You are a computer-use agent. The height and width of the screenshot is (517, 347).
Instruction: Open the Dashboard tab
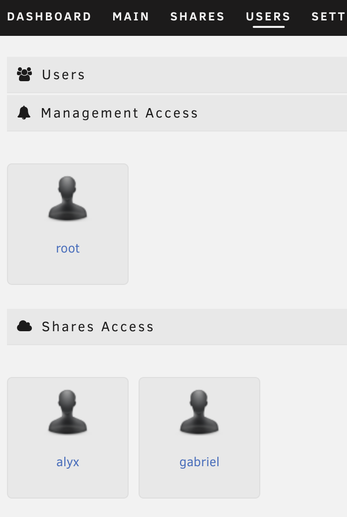[49, 16]
